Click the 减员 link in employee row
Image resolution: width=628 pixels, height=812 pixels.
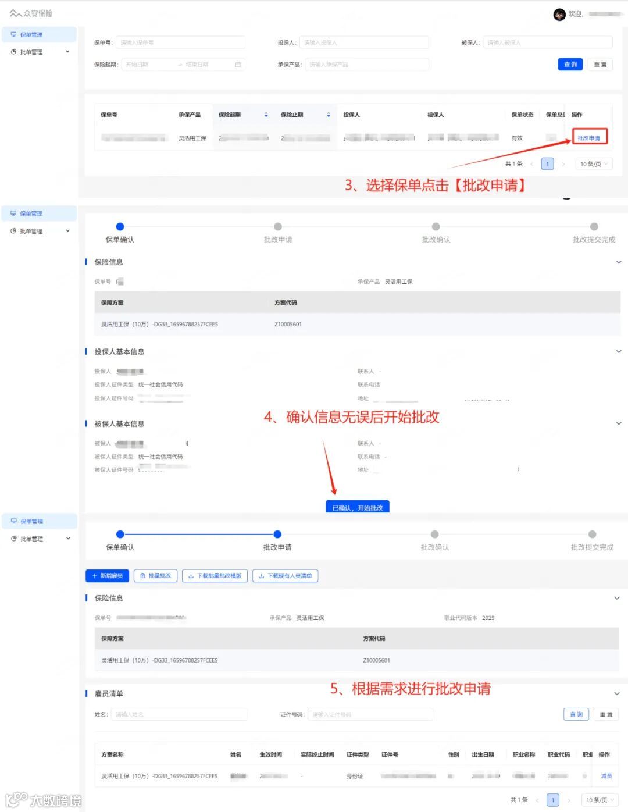pyautogui.click(x=606, y=776)
